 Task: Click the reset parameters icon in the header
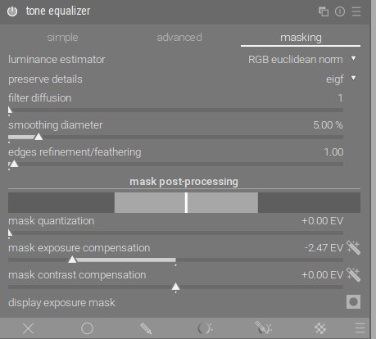(x=340, y=11)
